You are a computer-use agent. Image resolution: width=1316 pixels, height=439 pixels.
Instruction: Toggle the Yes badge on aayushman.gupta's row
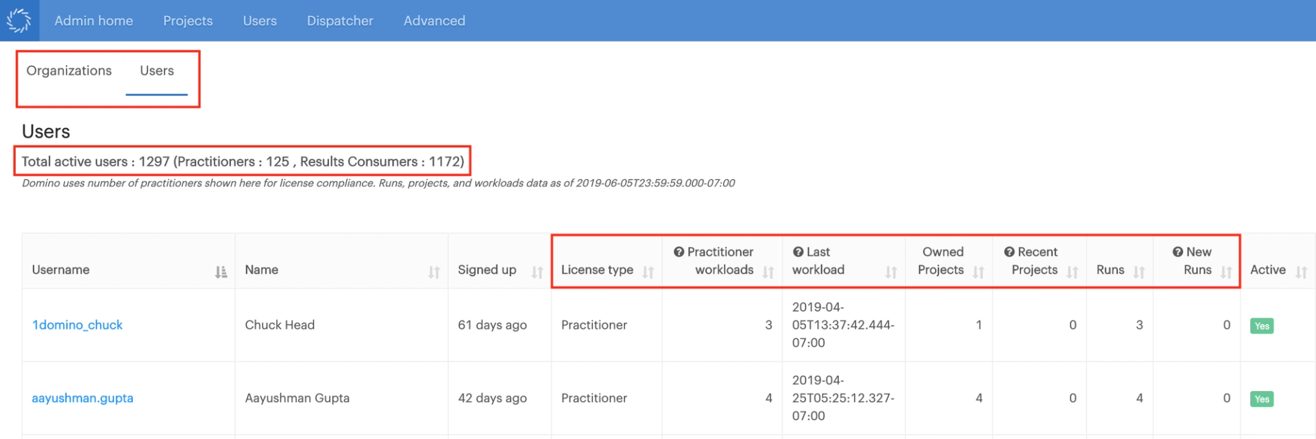pyautogui.click(x=1262, y=398)
